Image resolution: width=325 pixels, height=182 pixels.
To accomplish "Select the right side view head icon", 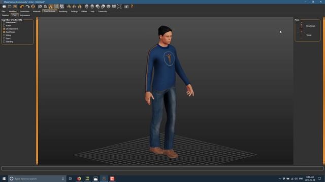I will pos(103,7).
